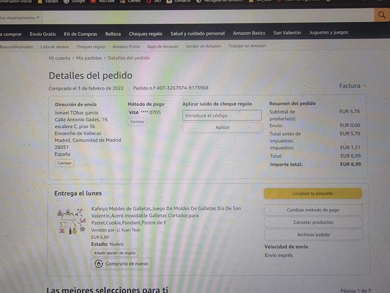Click Cambiar método de pago button
This screenshot has height=293, width=390.
click(x=313, y=210)
